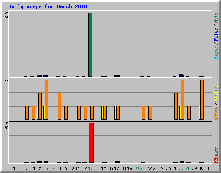Click the orange Sites bar for day 4

[x=34, y=113]
